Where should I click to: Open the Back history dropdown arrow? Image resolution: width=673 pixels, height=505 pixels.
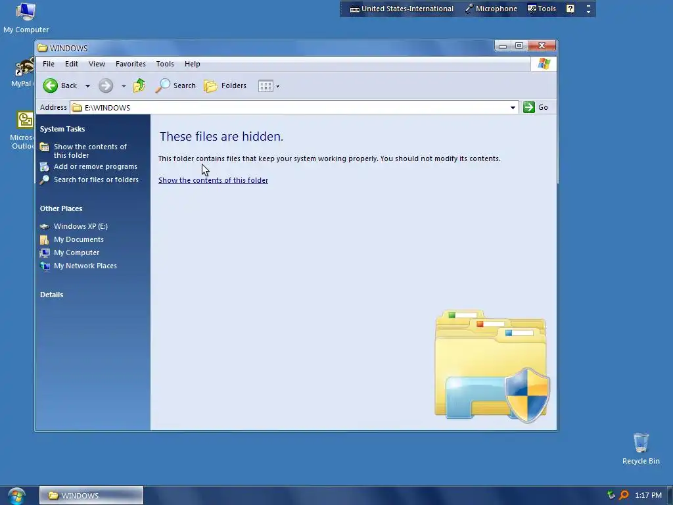(x=87, y=86)
